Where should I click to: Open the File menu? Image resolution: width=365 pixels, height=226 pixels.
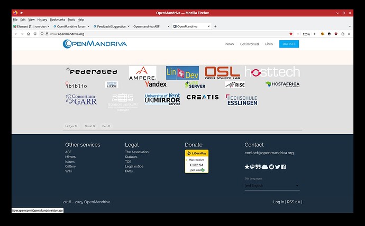tap(15, 20)
